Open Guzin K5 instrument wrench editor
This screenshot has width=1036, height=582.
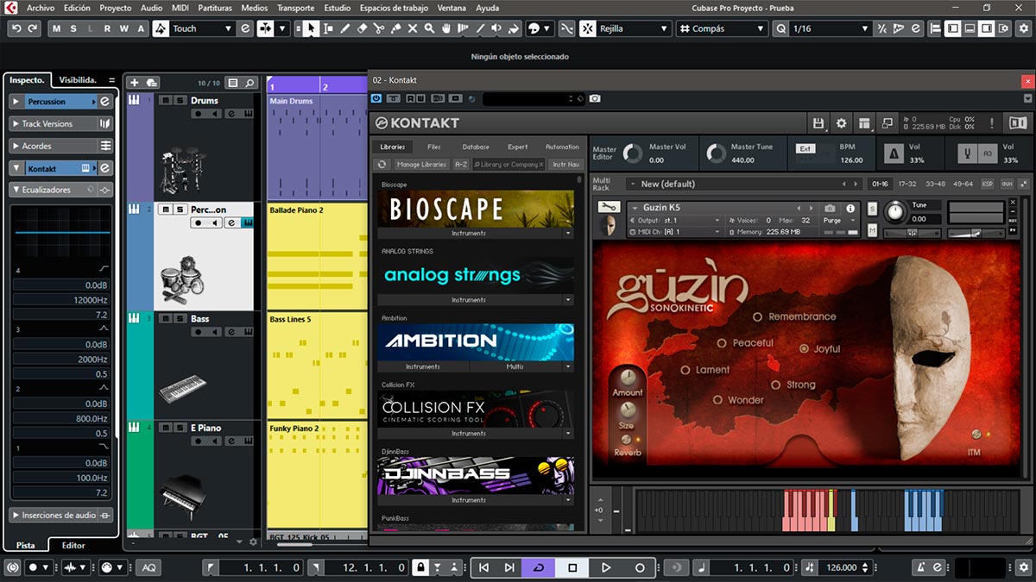point(608,207)
